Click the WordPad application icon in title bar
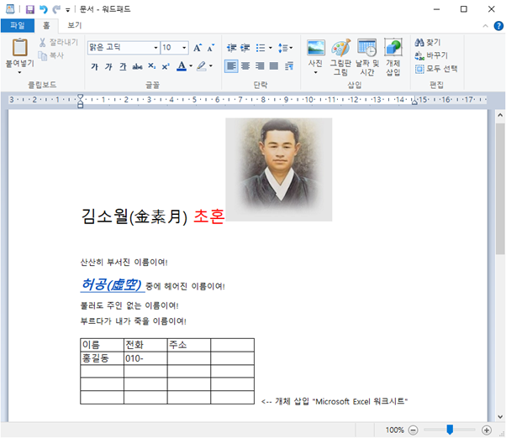 point(10,9)
